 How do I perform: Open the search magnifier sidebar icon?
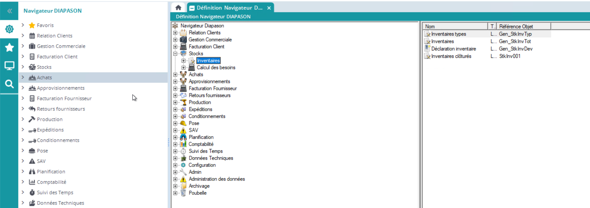[x=9, y=84]
